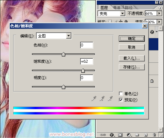This screenshot has width=164, height=138.
Task: Switch to the 通道 channels tab
Action: (x=116, y=8)
